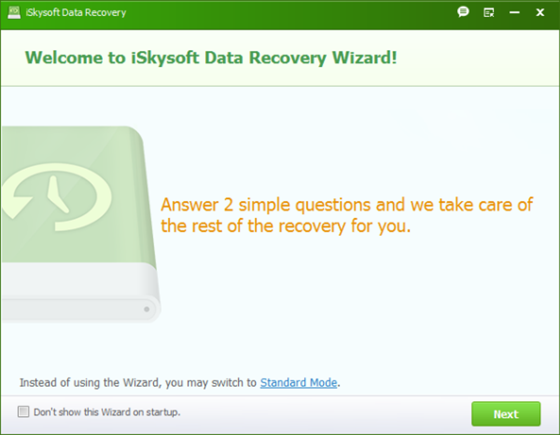Click the "Don't show this Wizard on startup" label
The width and height of the screenshot is (560, 435).
pos(107,412)
